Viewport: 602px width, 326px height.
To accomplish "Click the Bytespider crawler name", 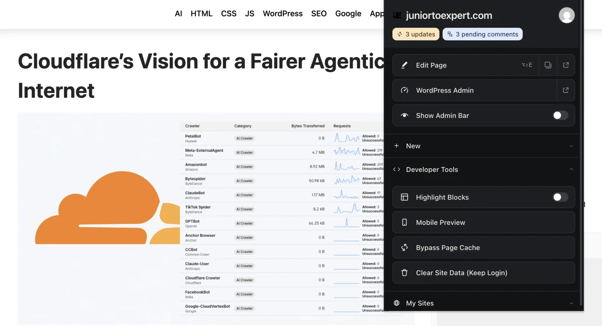I will click(x=195, y=179).
